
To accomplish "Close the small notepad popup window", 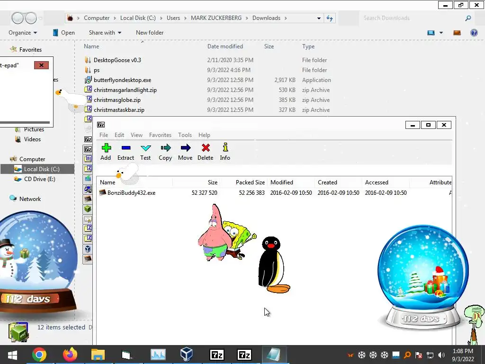I will [42, 65].
